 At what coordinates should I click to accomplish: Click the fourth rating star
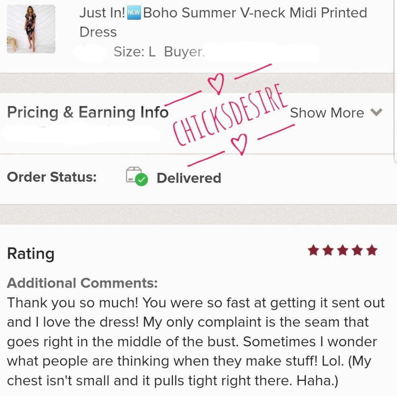coord(357,250)
